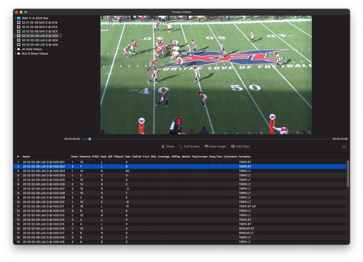The width and height of the screenshot is (363, 262).
Task: Click SPREAD LT formation cell
Action: pyautogui.click(x=246, y=233)
